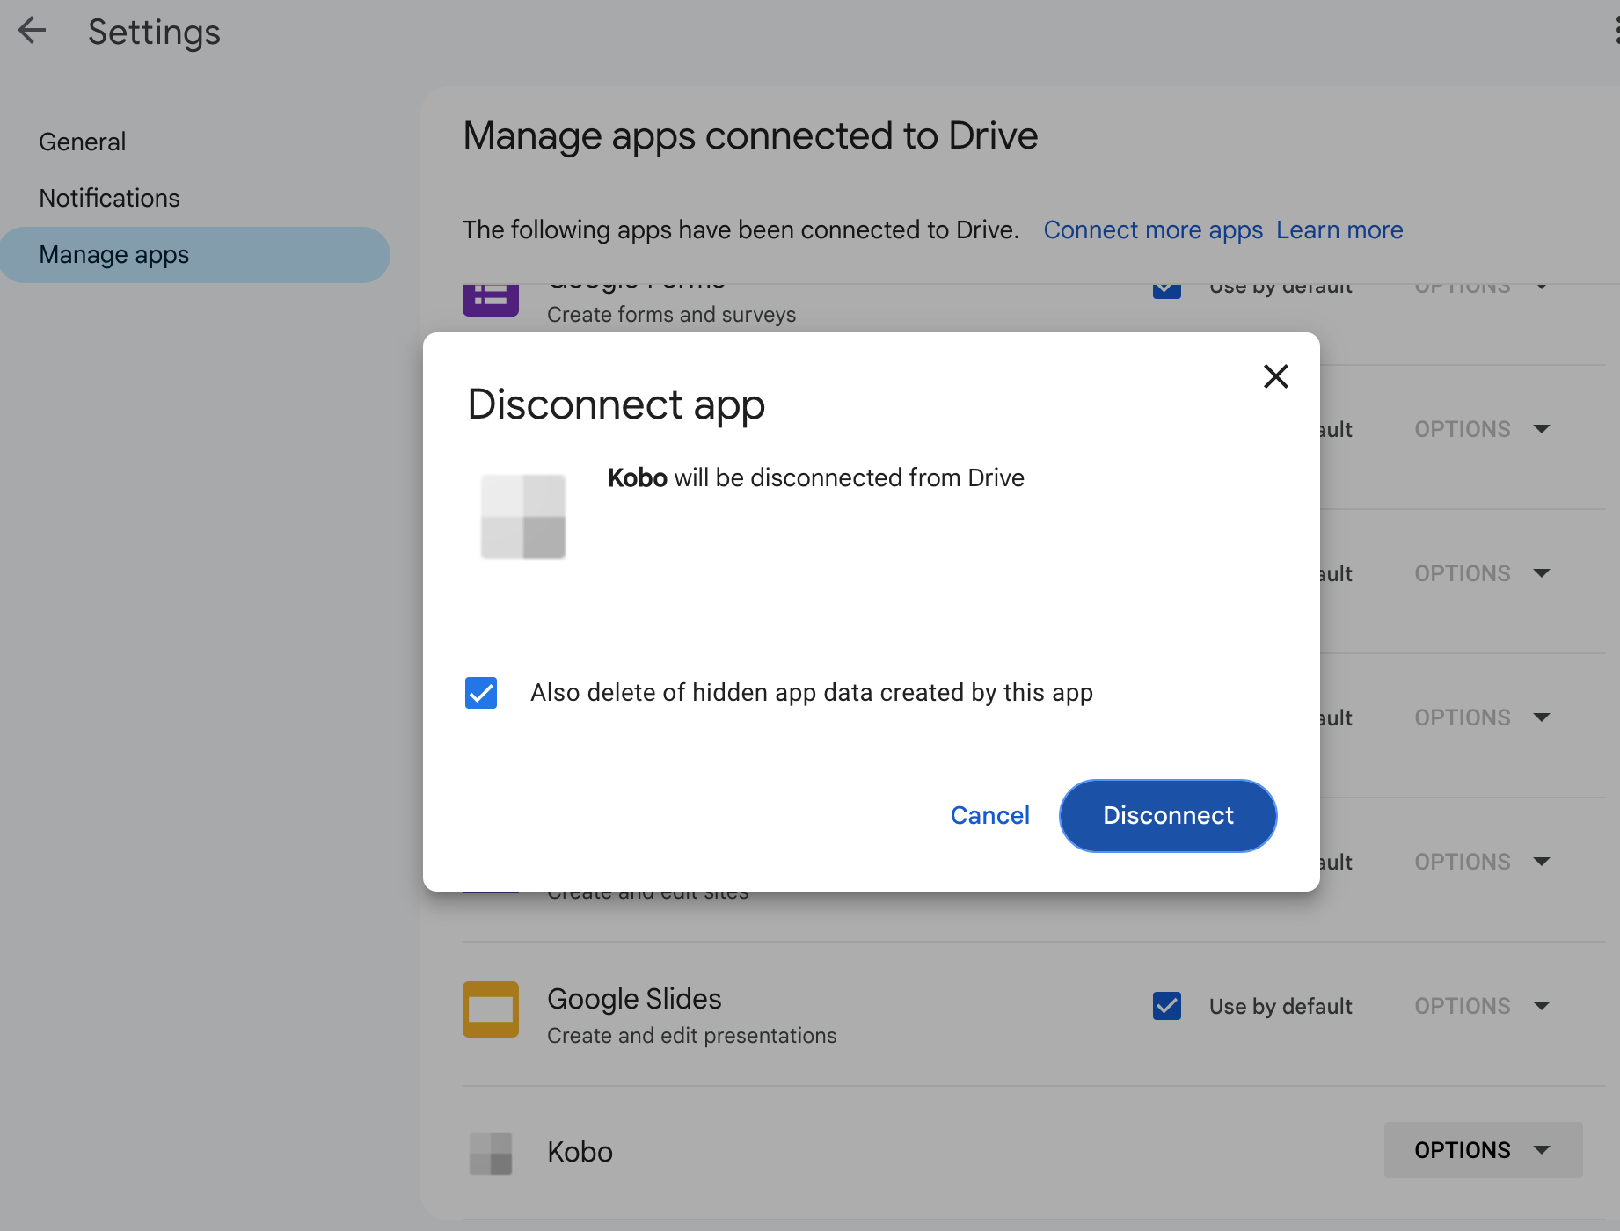Click the purple Google Forms icon
Screen dimensions: 1620x1231
(x=491, y=299)
